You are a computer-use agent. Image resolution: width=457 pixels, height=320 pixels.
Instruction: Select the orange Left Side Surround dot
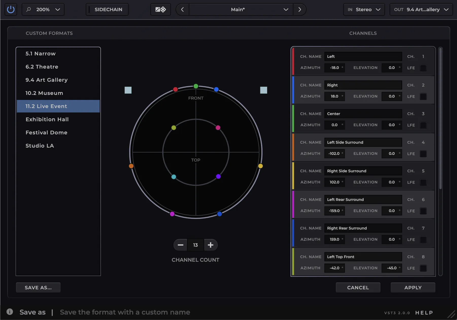tap(131, 166)
